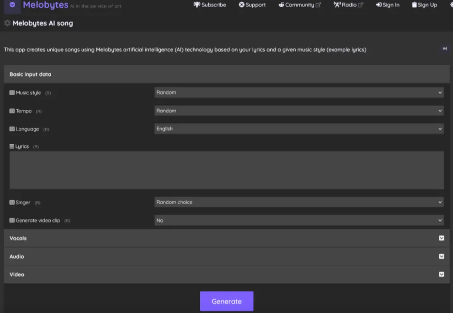Open the Subscribe menu item
Screen dimensions: 453x313
point(210,4)
